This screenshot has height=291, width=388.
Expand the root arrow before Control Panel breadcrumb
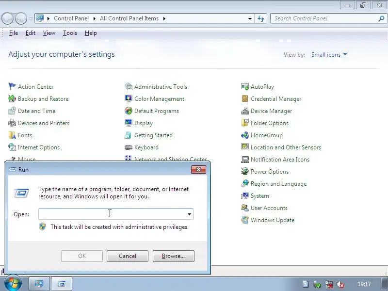pyautogui.click(x=48, y=18)
